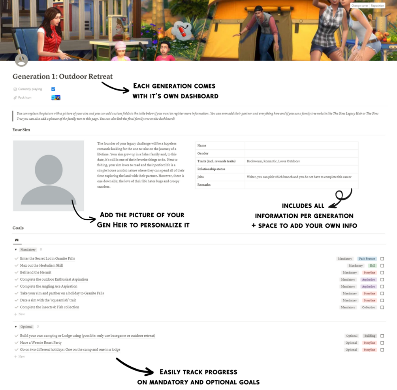Click the Gender value cell

[x=301, y=153]
